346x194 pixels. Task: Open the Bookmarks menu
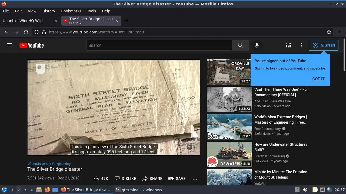[x=71, y=11]
